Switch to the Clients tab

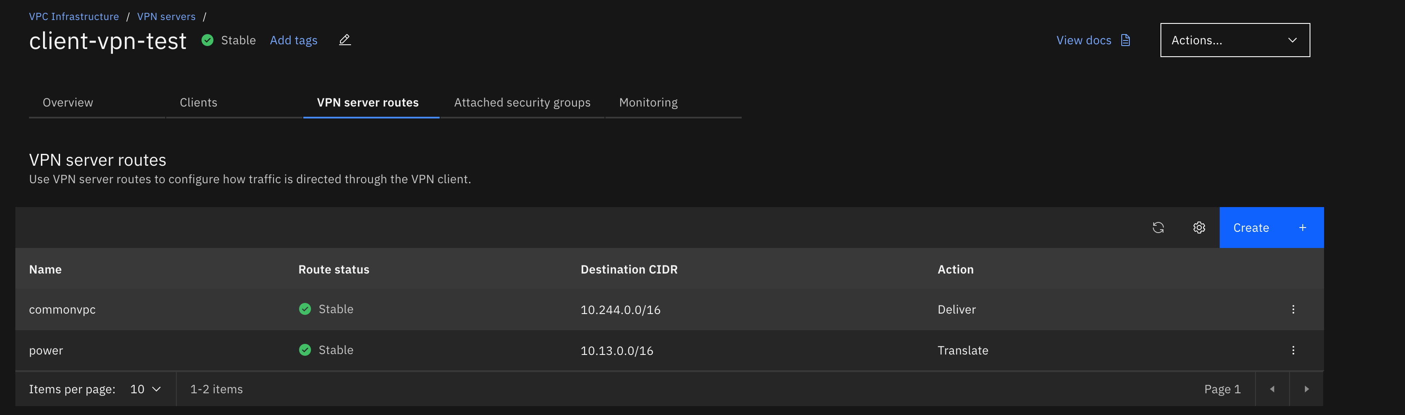(199, 103)
